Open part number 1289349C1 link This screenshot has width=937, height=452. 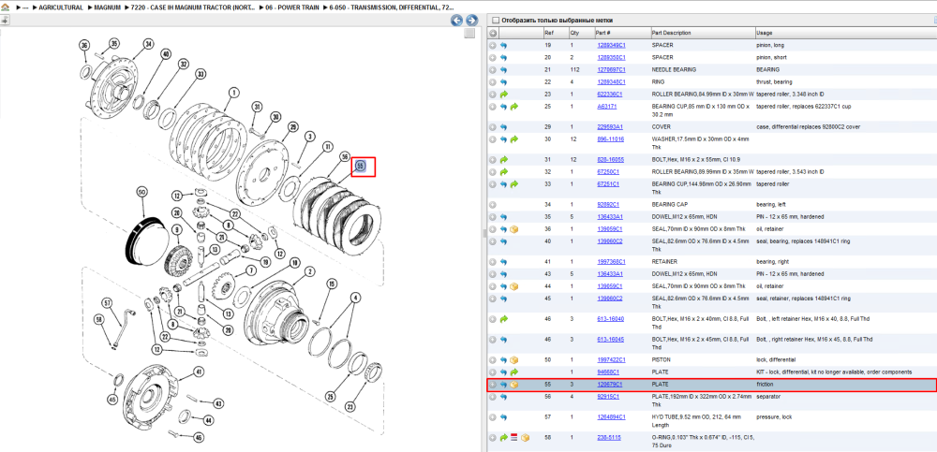(x=611, y=45)
